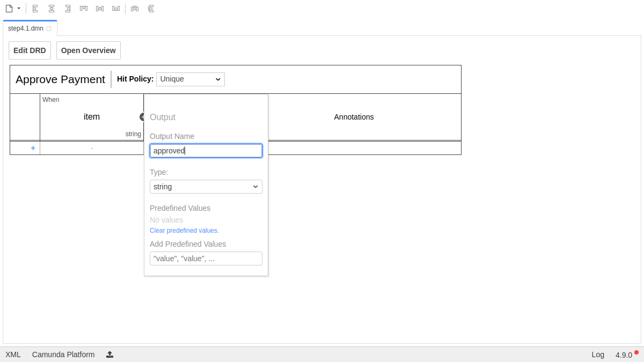The image size is (644, 362).
Task: Expand the output Type dropdown
Action: [x=206, y=187]
